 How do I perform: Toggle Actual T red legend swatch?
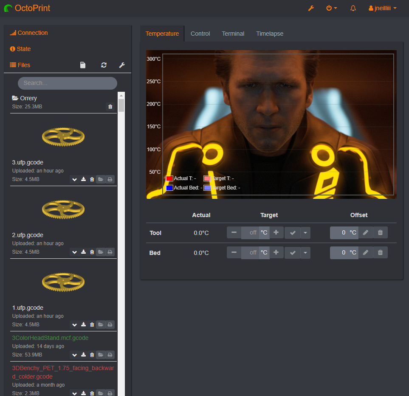tap(169, 178)
